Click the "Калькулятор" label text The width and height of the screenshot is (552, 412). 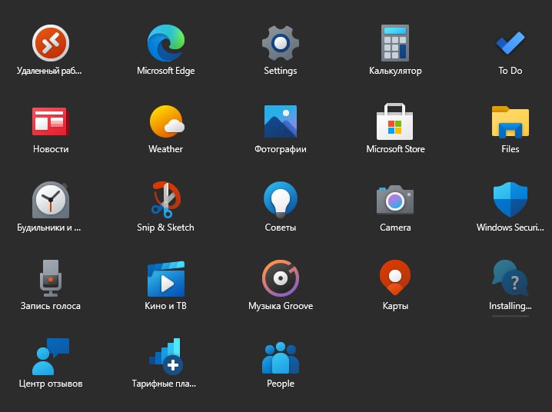point(395,71)
